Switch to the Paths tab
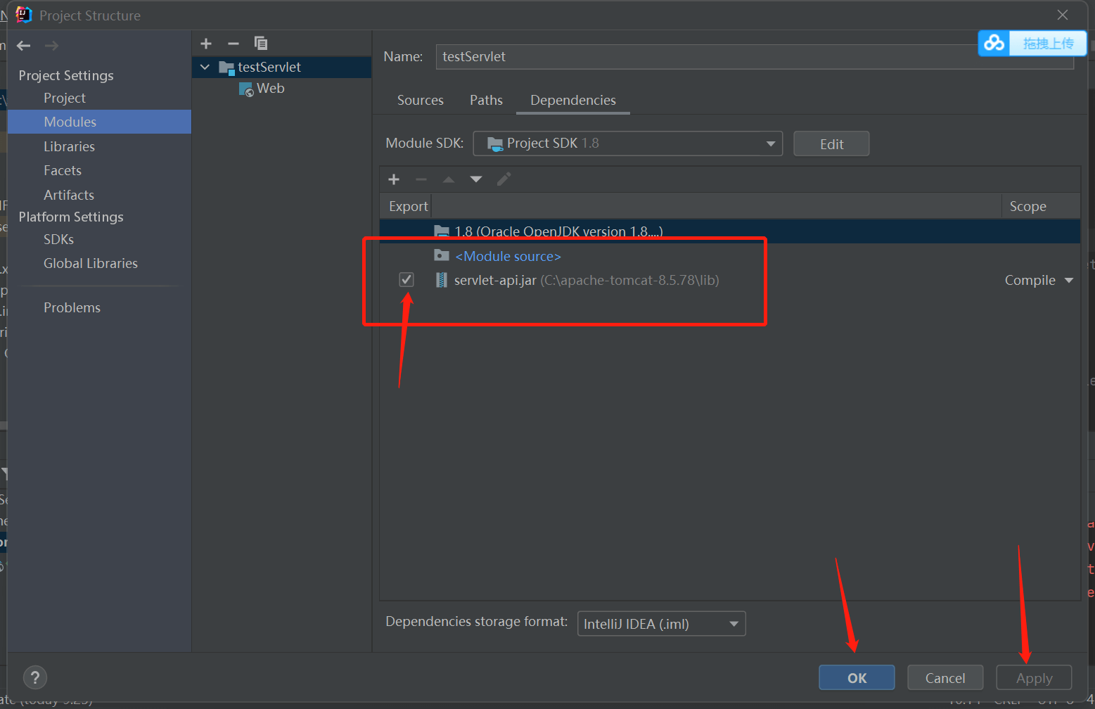 coord(486,101)
